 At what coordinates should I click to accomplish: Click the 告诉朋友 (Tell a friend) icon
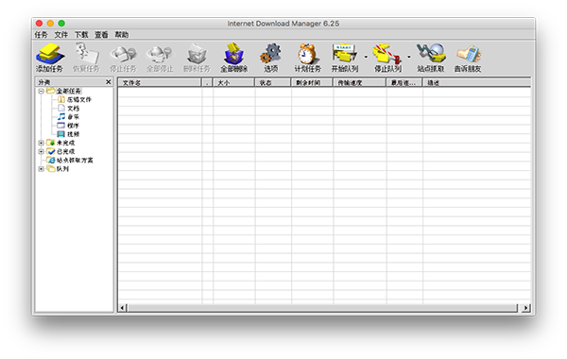point(468,58)
